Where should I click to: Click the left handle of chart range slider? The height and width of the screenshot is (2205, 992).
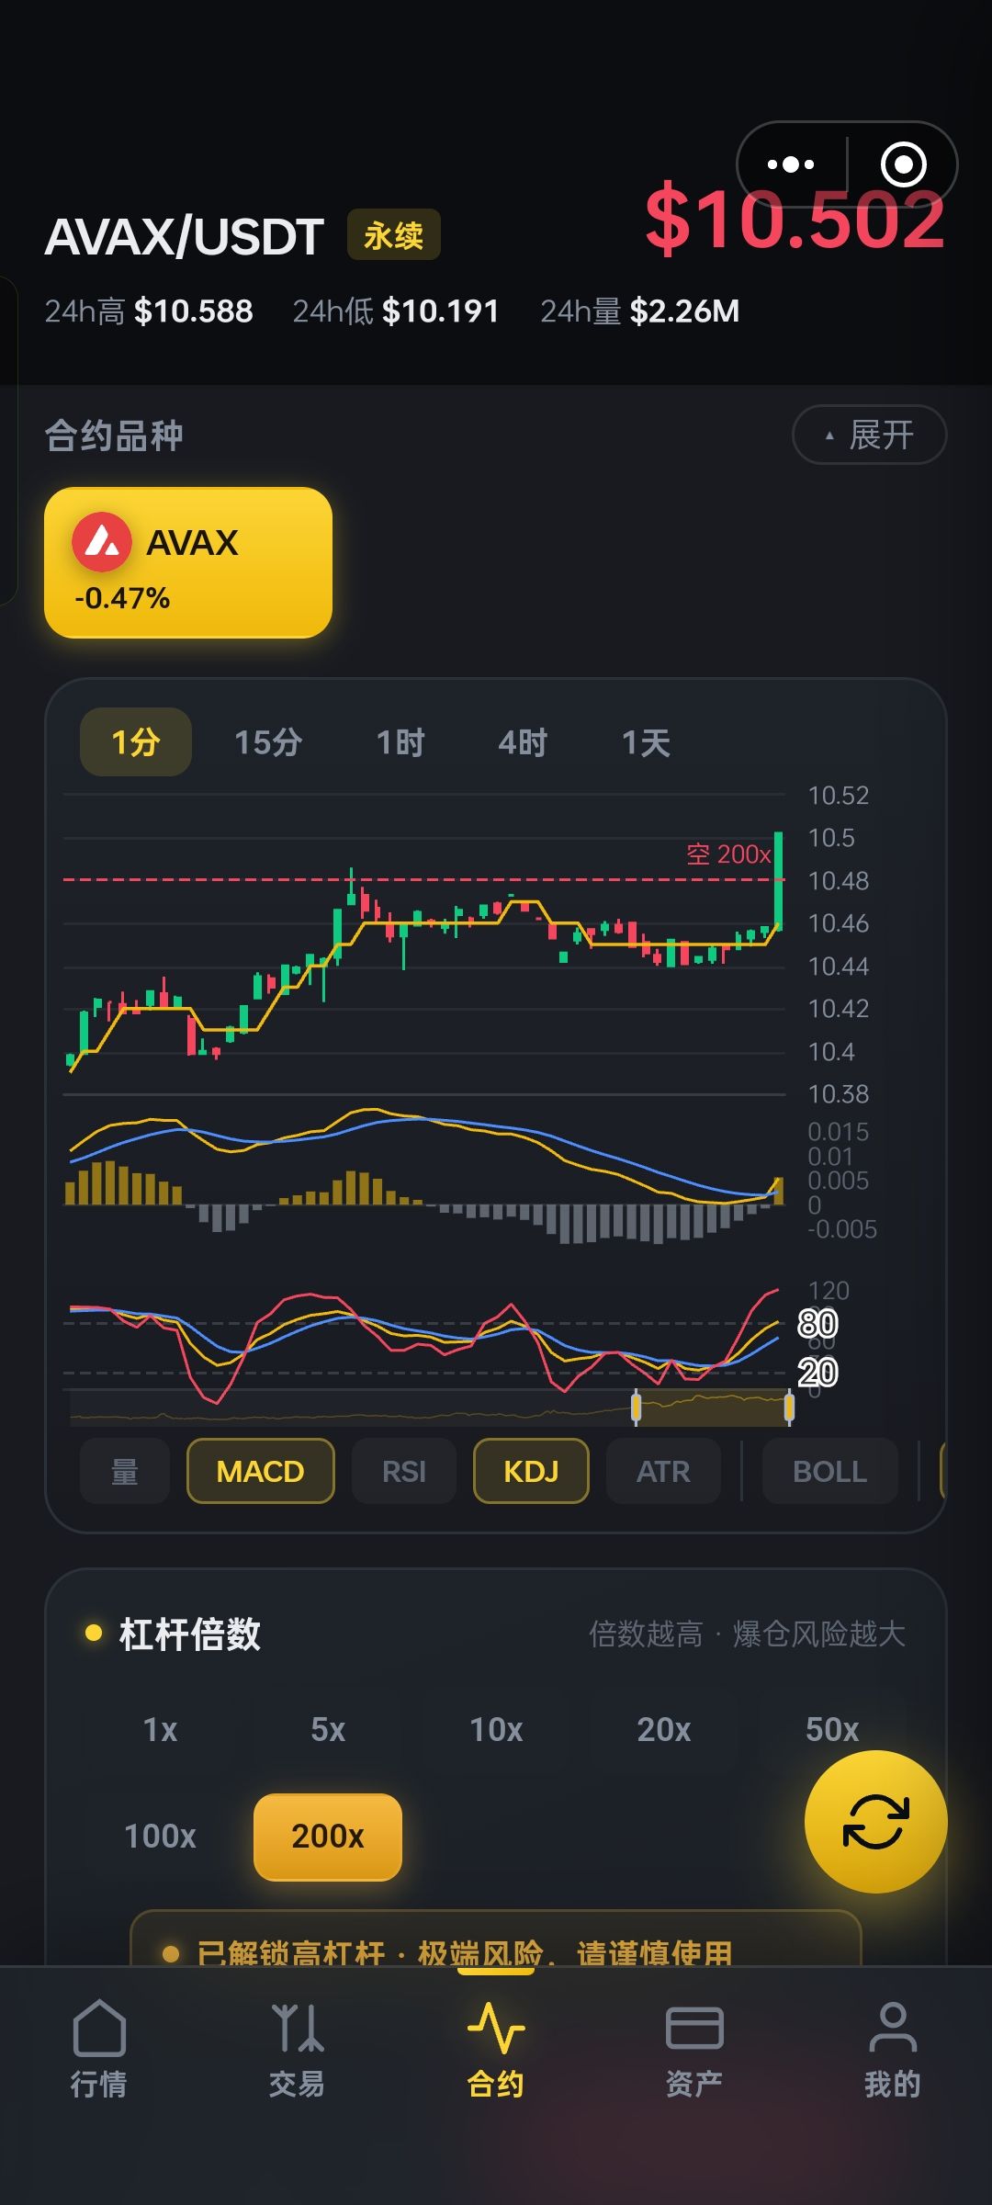coord(636,1407)
